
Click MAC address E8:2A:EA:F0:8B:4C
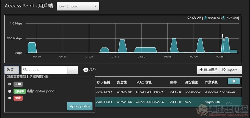(x=149, y=92)
